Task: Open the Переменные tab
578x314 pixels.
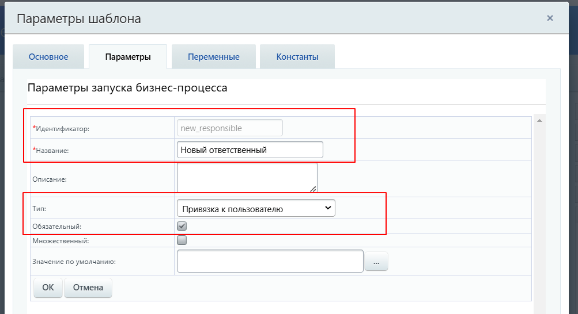Action: (213, 57)
